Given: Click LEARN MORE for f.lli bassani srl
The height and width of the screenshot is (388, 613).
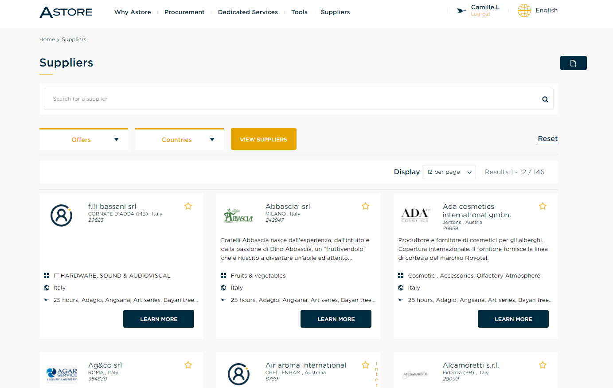Looking at the screenshot, I should [x=159, y=319].
